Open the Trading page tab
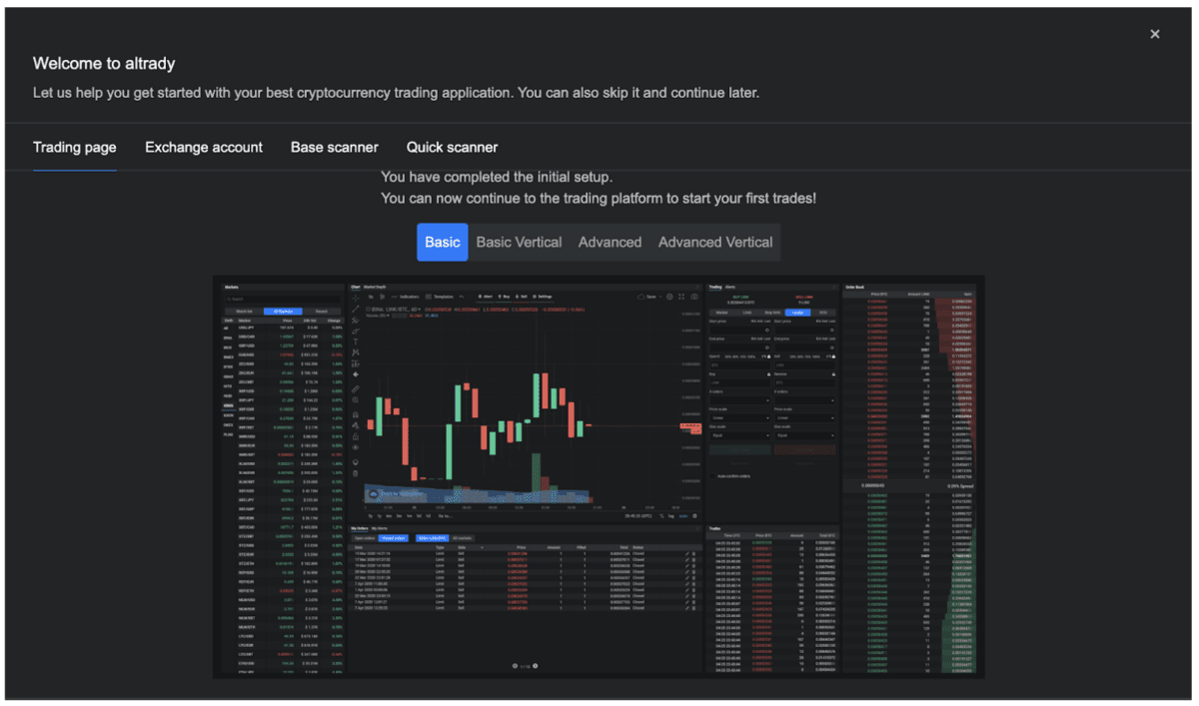Image resolution: width=1199 pixels, height=706 pixels. coord(75,147)
